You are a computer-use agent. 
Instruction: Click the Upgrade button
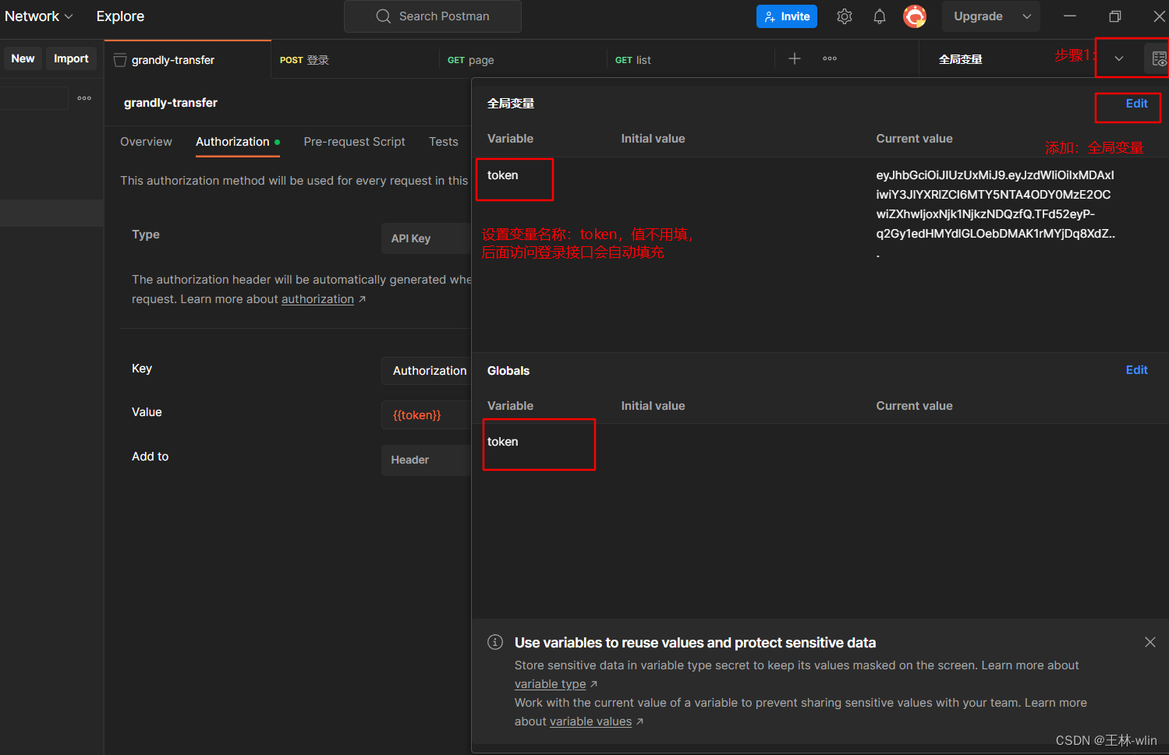click(978, 16)
